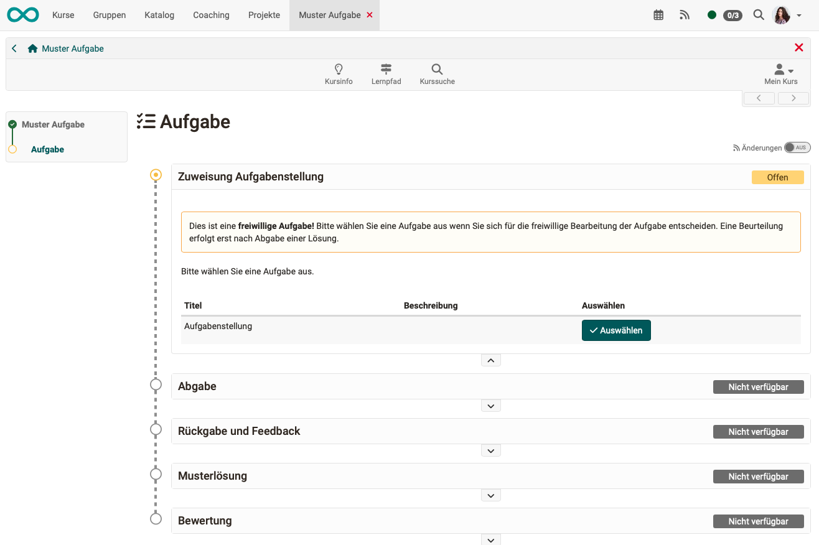The width and height of the screenshot is (819, 545).
Task: Open the Muster Aufgabe breadcrumb link
Action: coord(72,48)
